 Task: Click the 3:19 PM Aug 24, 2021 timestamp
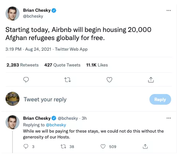(28, 49)
